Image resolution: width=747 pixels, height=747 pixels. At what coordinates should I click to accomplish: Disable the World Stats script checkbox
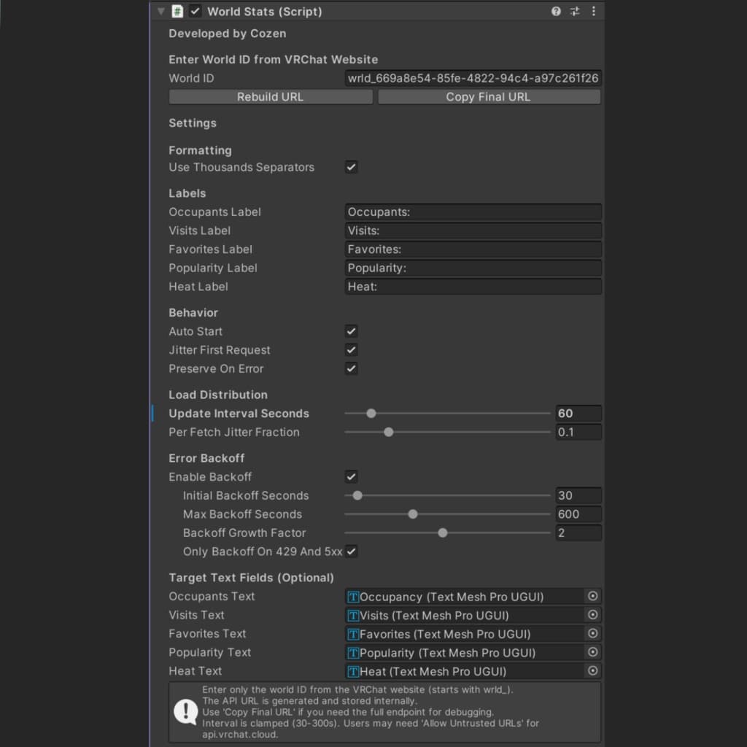coord(195,11)
